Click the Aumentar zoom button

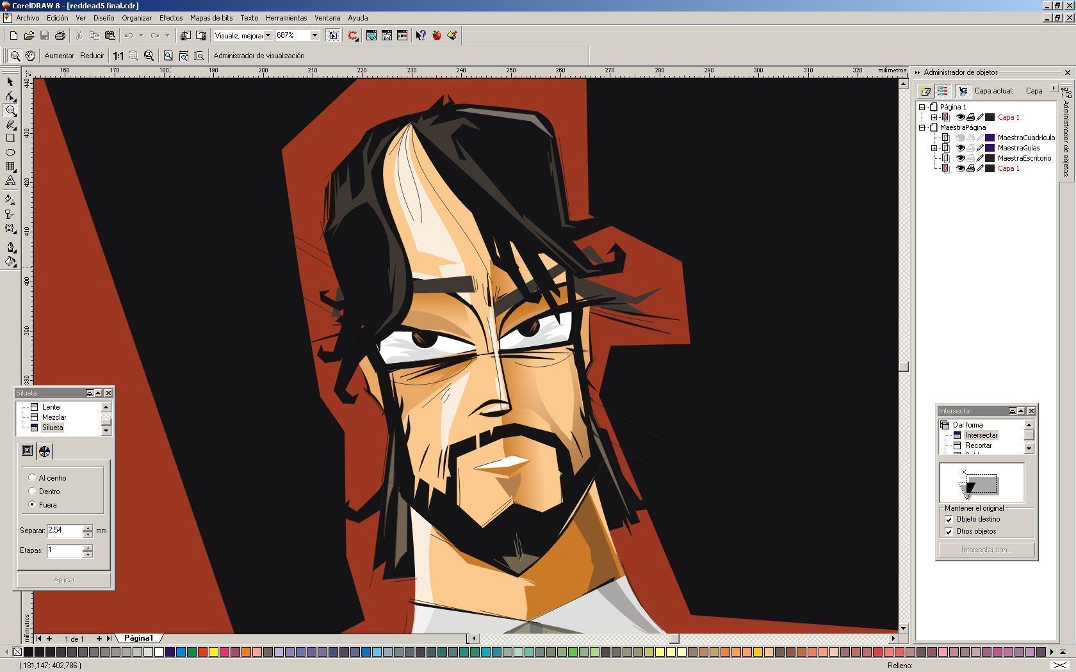[x=59, y=56]
